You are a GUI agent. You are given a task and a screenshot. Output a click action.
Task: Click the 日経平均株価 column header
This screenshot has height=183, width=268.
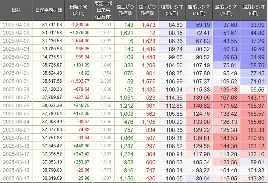49,10
